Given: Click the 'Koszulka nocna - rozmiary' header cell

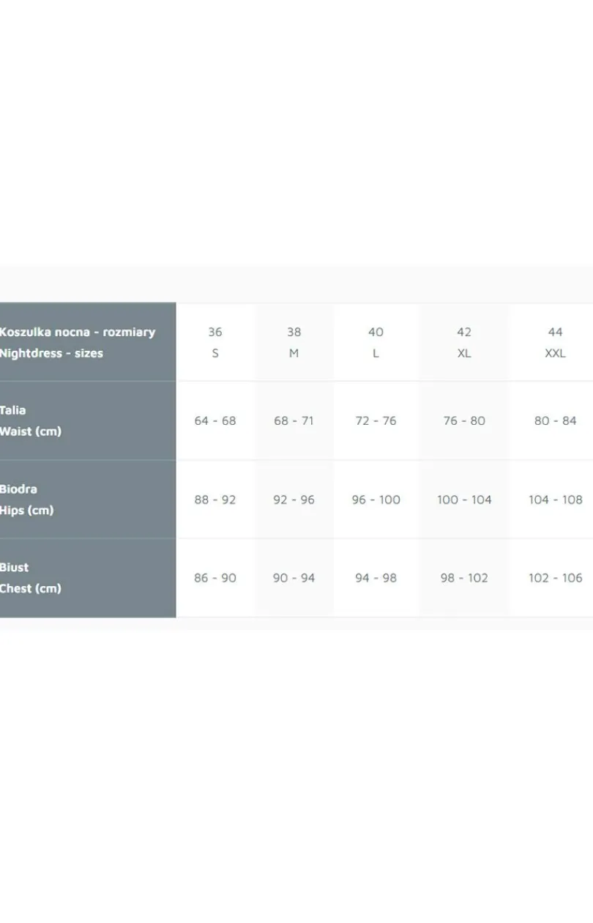Looking at the screenshot, I should [88, 342].
